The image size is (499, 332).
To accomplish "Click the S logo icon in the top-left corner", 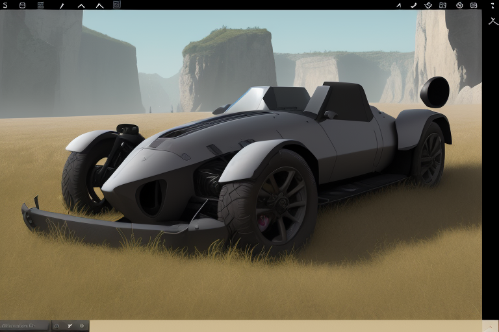I will [x=6, y=5].
